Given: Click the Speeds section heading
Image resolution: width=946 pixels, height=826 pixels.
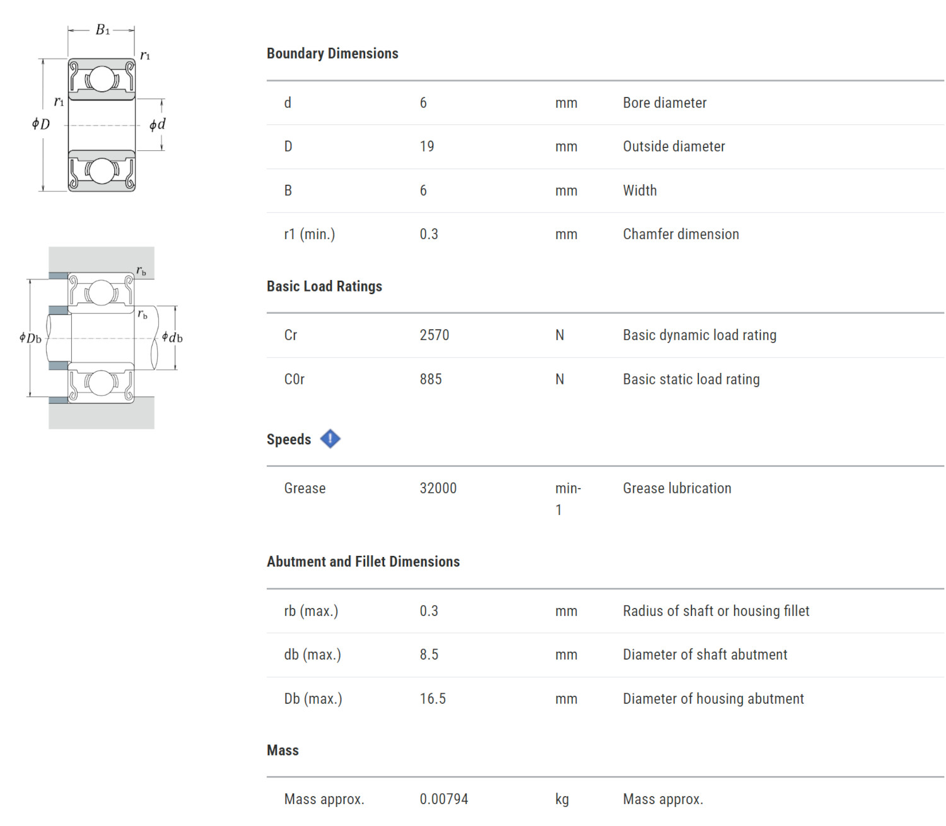Looking at the screenshot, I should coord(289,440).
